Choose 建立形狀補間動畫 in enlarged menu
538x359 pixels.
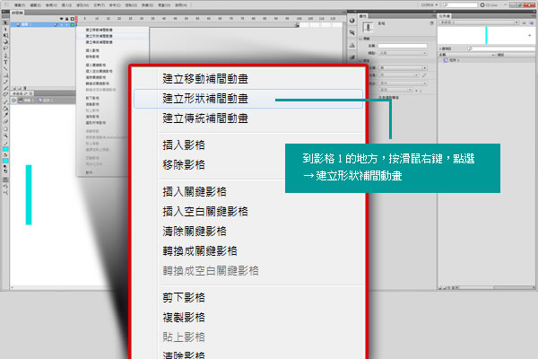[x=248, y=99]
